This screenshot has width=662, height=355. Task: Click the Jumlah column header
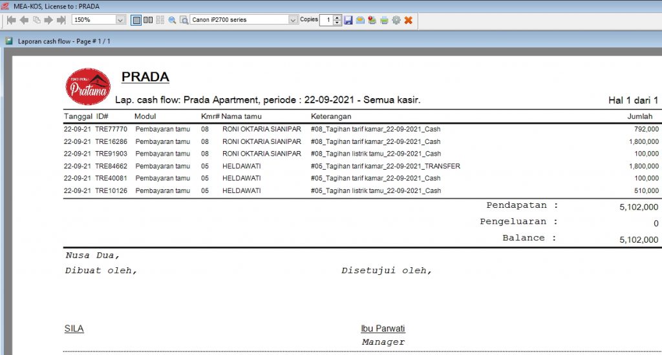tap(639, 116)
